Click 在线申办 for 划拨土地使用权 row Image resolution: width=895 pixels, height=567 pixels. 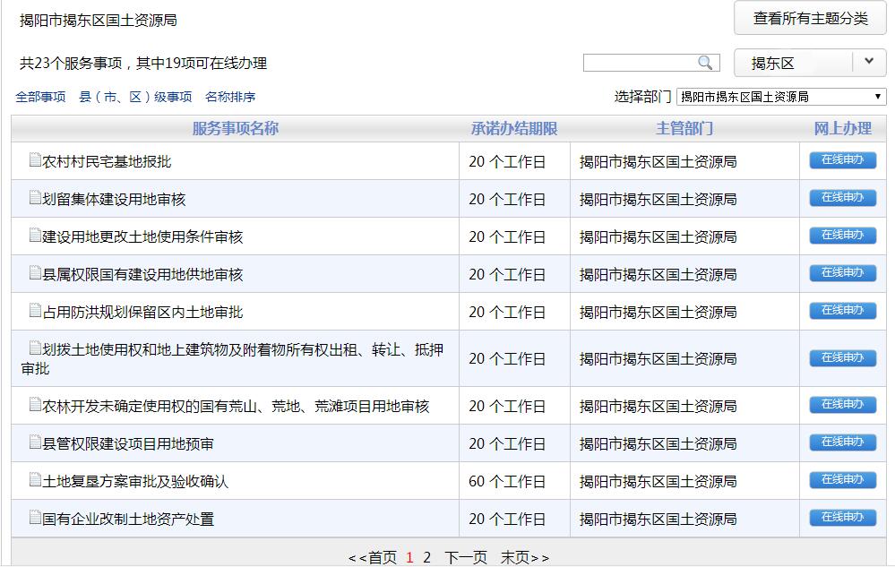point(842,358)
